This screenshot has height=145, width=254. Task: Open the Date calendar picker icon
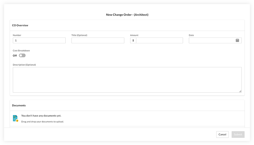(x=237, y=40)
